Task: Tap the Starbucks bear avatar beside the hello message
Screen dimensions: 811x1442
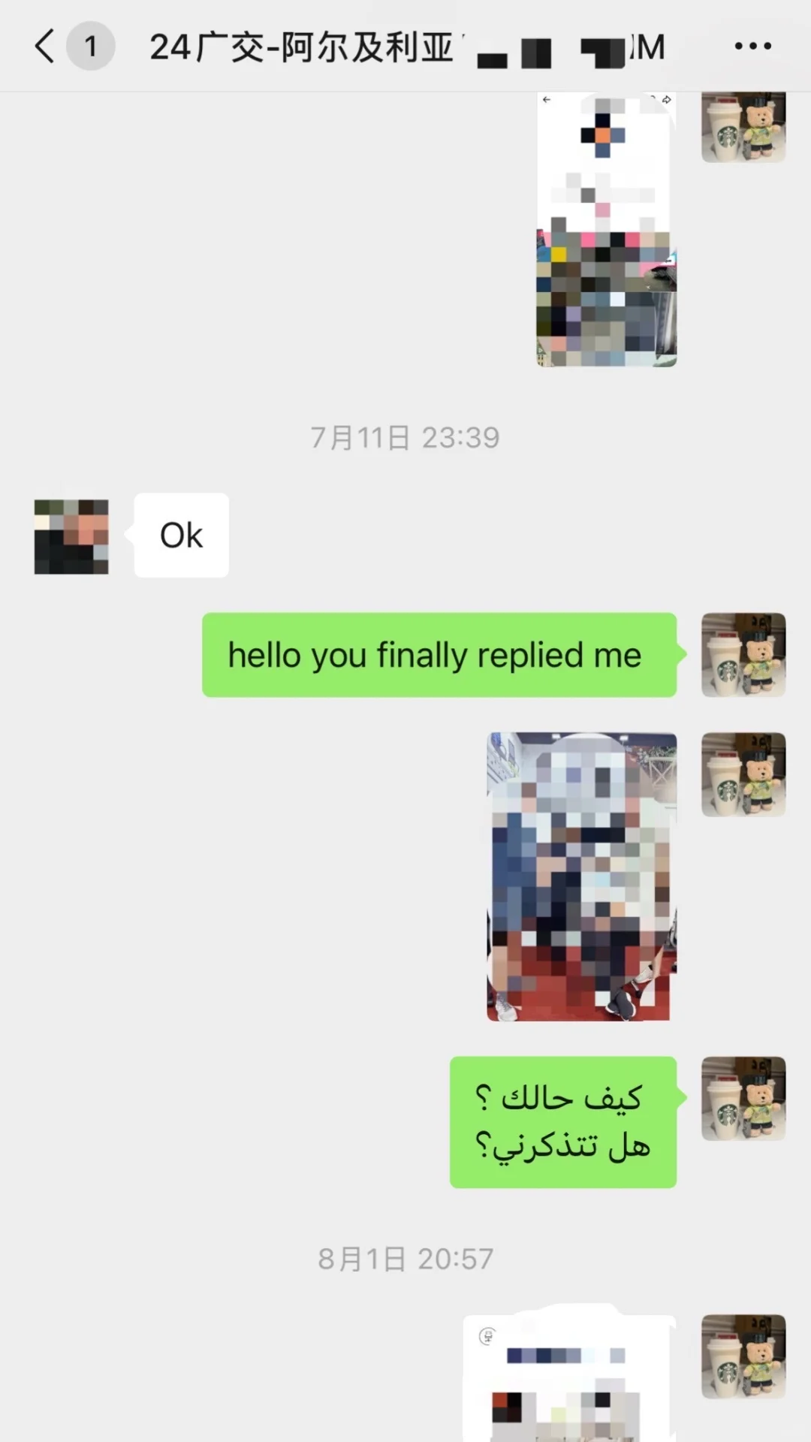Action: tap(743, 654)
